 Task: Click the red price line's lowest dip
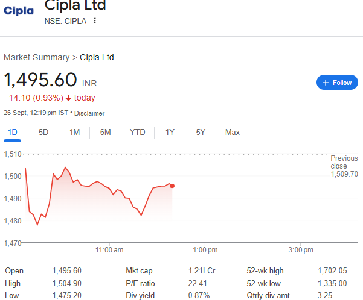point(37,225)
